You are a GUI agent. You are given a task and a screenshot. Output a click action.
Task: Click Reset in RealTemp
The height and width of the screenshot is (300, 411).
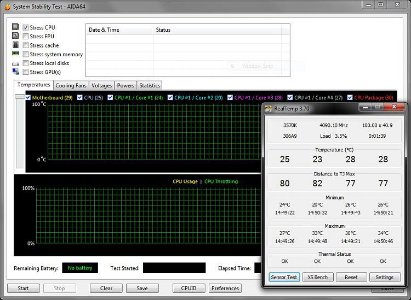(351, 277)
